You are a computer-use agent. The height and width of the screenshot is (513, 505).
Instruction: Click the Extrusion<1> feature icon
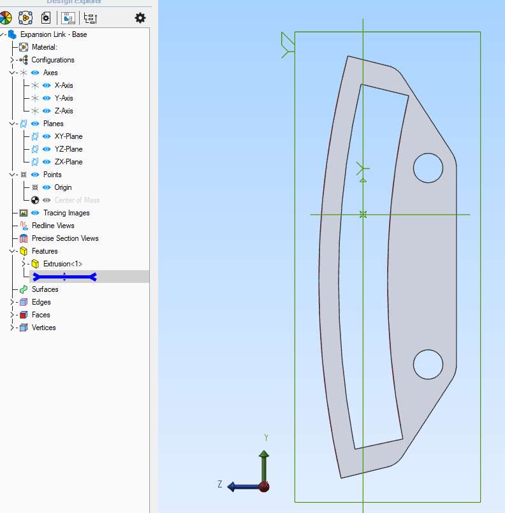pyautogui.click(x=35, y=264)
